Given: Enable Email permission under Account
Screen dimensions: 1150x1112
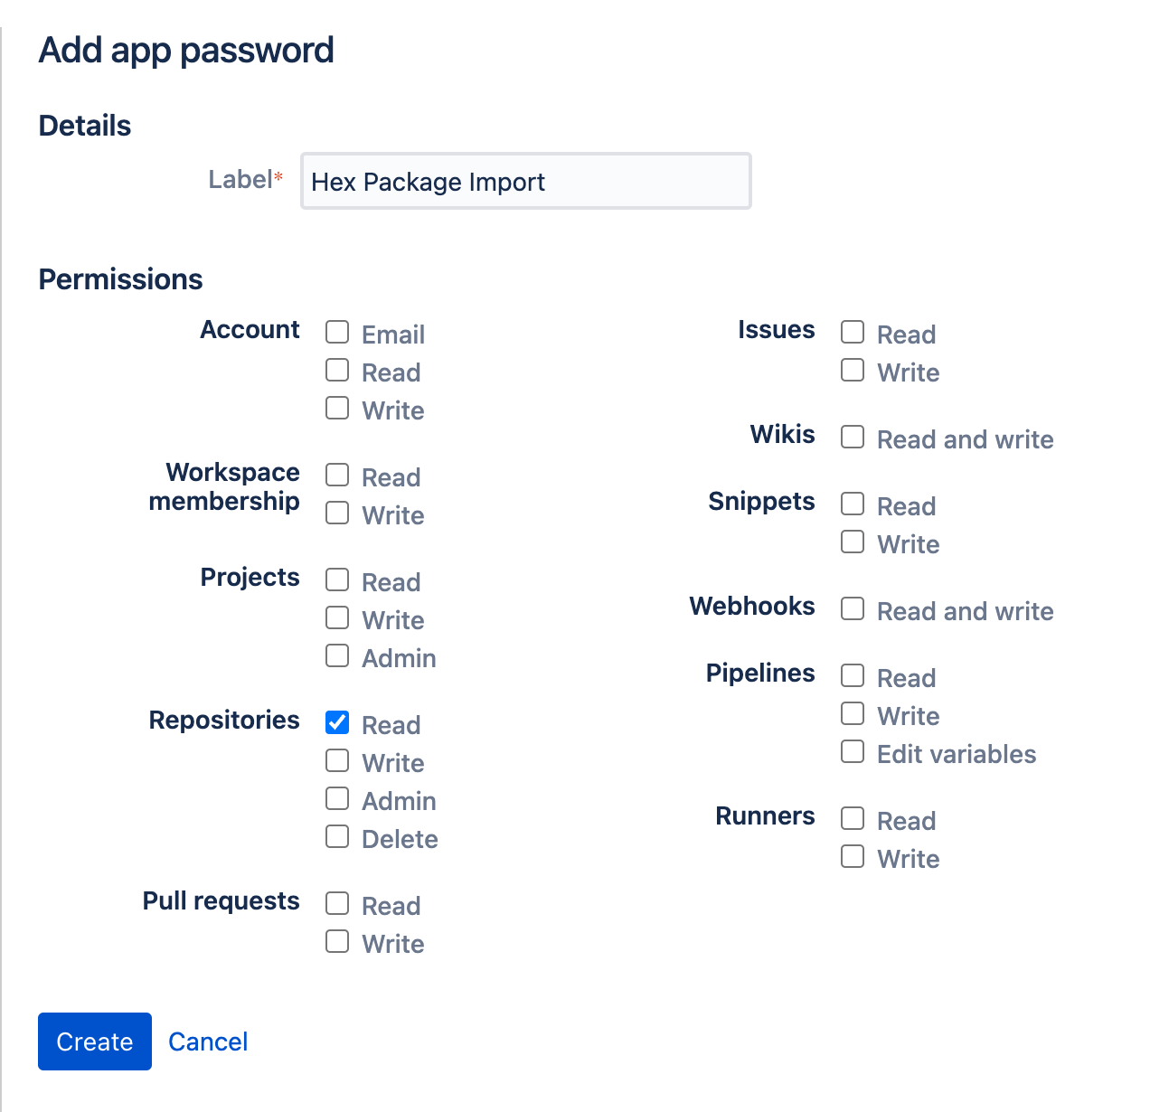Looking at the screenshot, I should 336,332.
